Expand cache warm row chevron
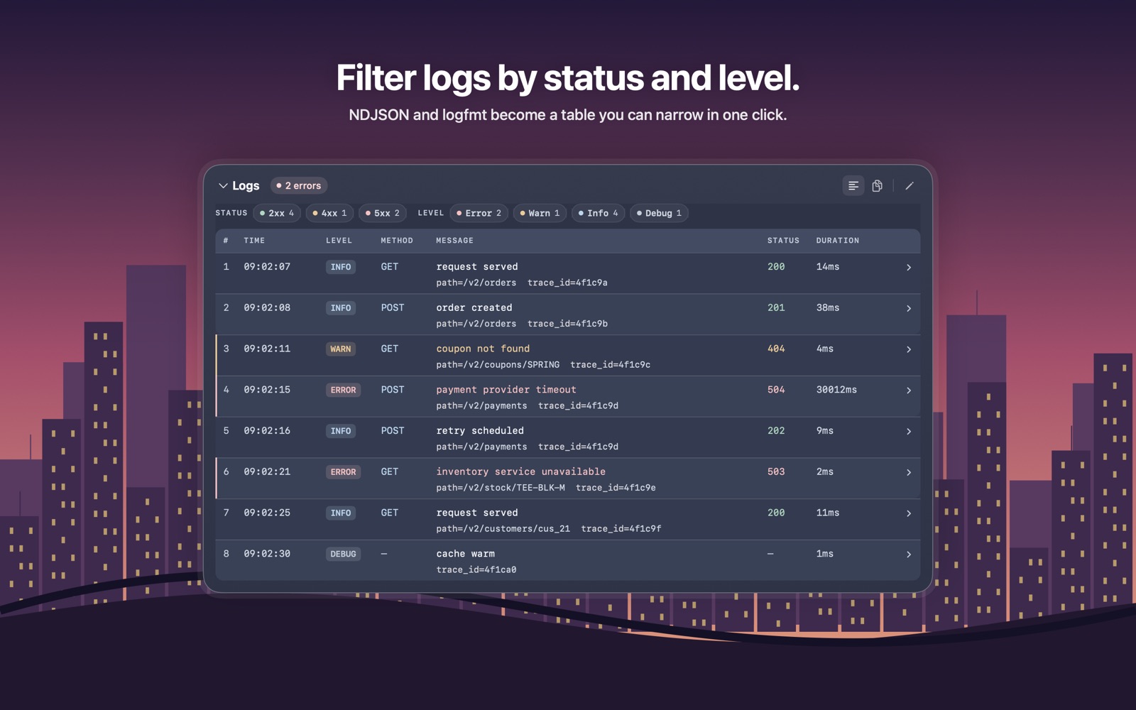This screenshot has width=1136, height=710. pyautogui.click(x=909, y=555)
